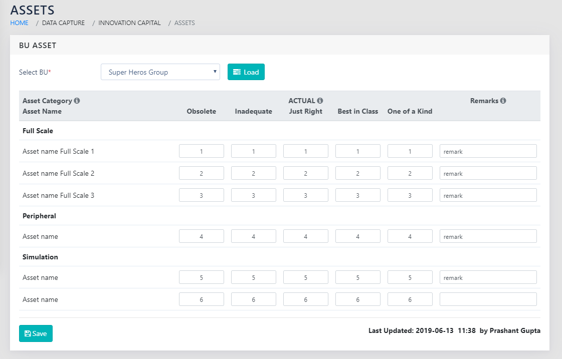Screen dimensions: 562x359
Task: Click info icon next to Remarks
Action: click(x=503, y=101)
